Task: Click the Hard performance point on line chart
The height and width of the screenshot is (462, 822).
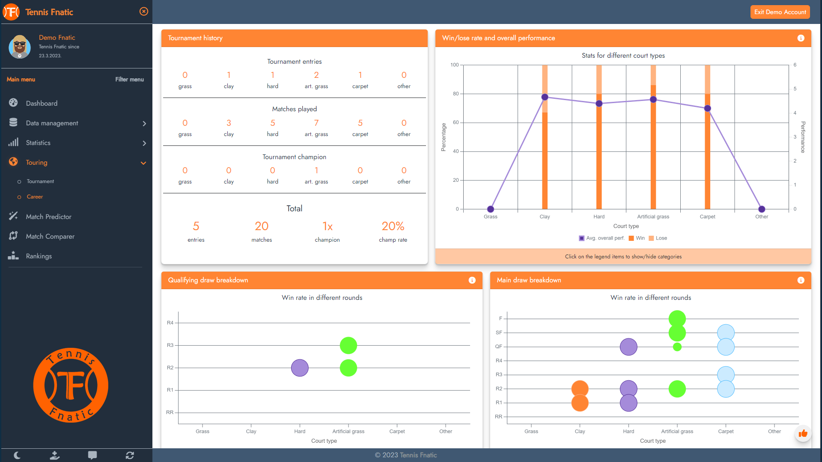Action: click(599, 104)
